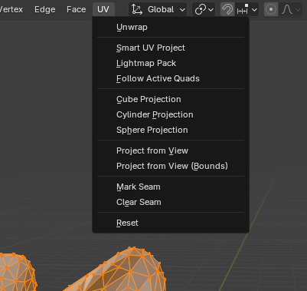Image resolution: width=307 pixels, height=291 pixels.
Task: Apply Sphere Projection
Action: [x=171, y=130]
